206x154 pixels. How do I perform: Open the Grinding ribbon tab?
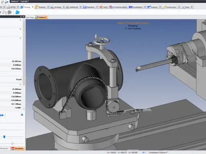tap(58, 7)
